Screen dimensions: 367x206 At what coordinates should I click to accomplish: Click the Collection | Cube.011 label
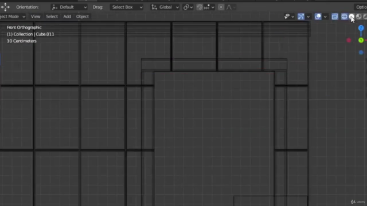tap(30, 34)
